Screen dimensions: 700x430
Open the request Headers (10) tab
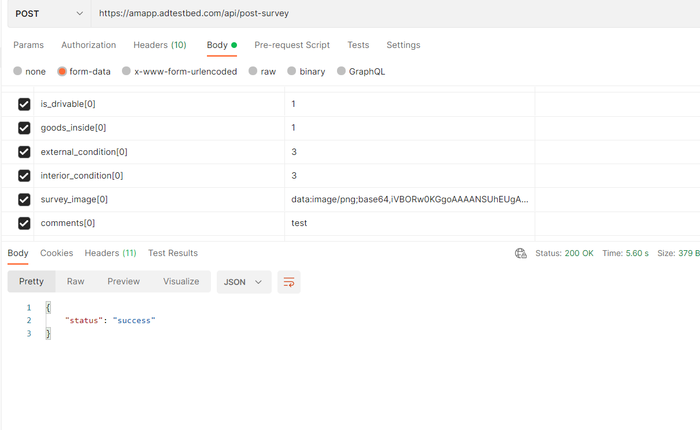(160, 45)
